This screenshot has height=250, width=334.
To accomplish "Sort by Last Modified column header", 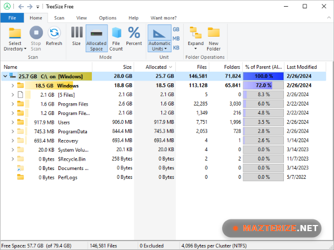I will tap(305, 67).
